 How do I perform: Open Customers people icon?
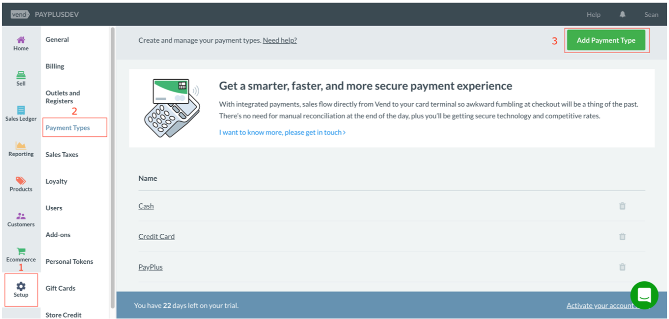point(21,216)
